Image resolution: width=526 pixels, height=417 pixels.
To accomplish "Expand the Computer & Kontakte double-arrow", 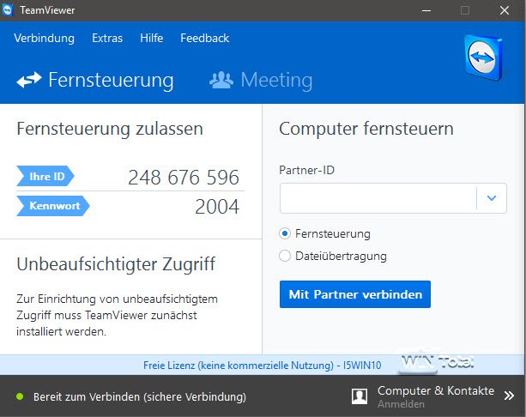I will tap(509, 396).
